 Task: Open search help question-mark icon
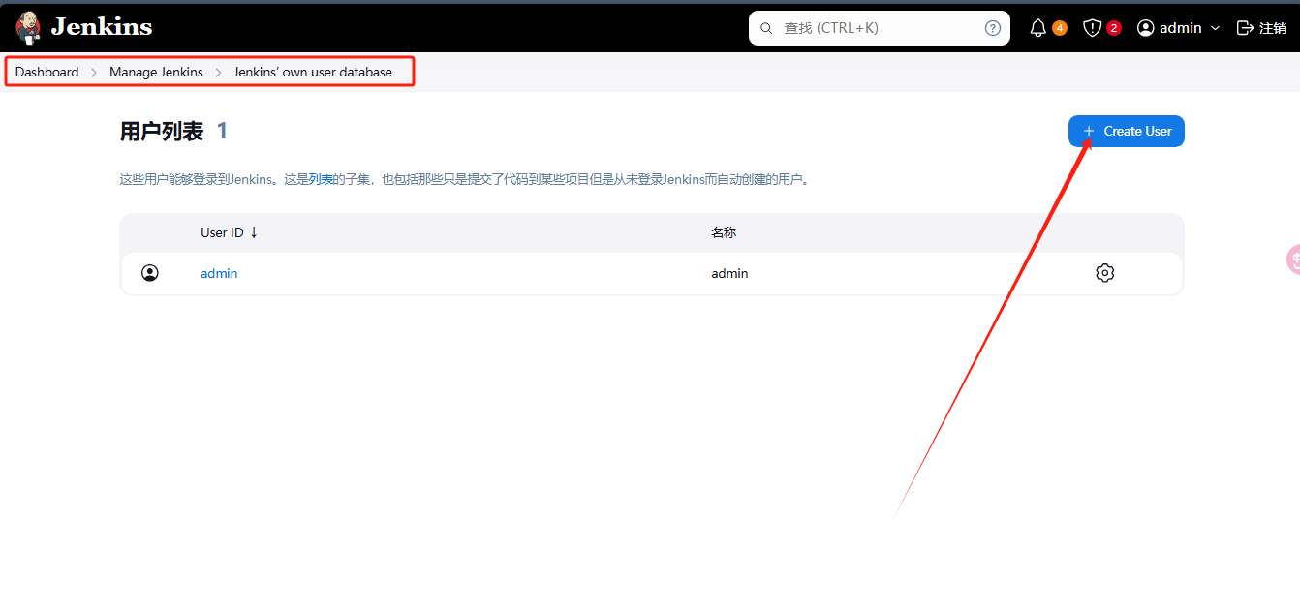[x=993, y=28]
